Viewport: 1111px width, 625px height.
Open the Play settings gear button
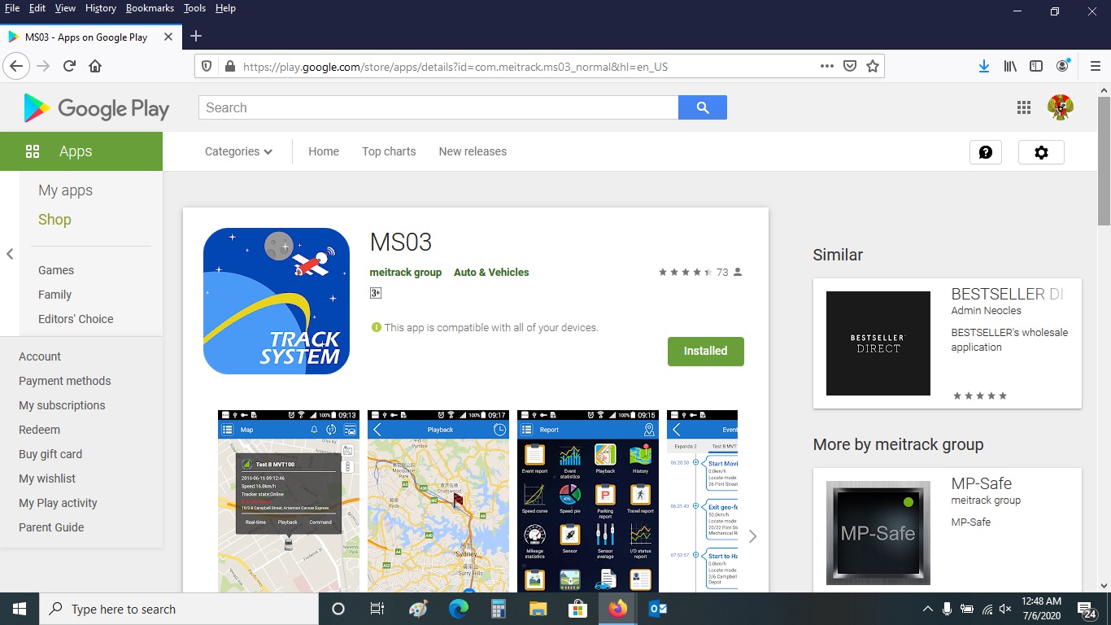[x=1041, y=152]
